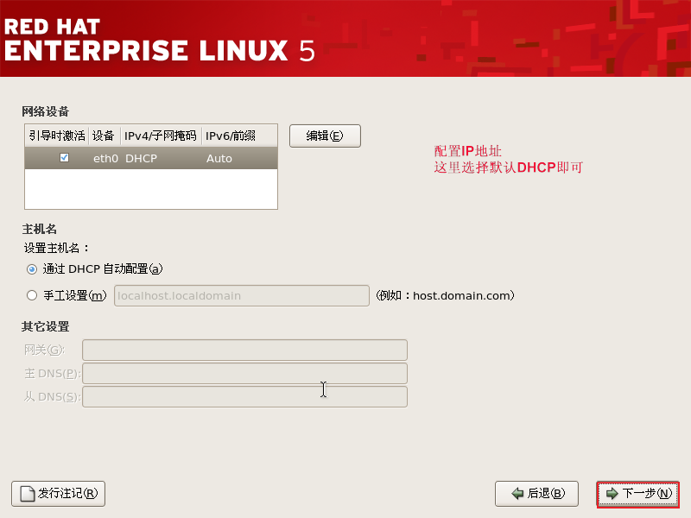Viewport: 691px width, 518px height.
Task: Click the DHCP value in eth0 row
Action: click(141, 159)
